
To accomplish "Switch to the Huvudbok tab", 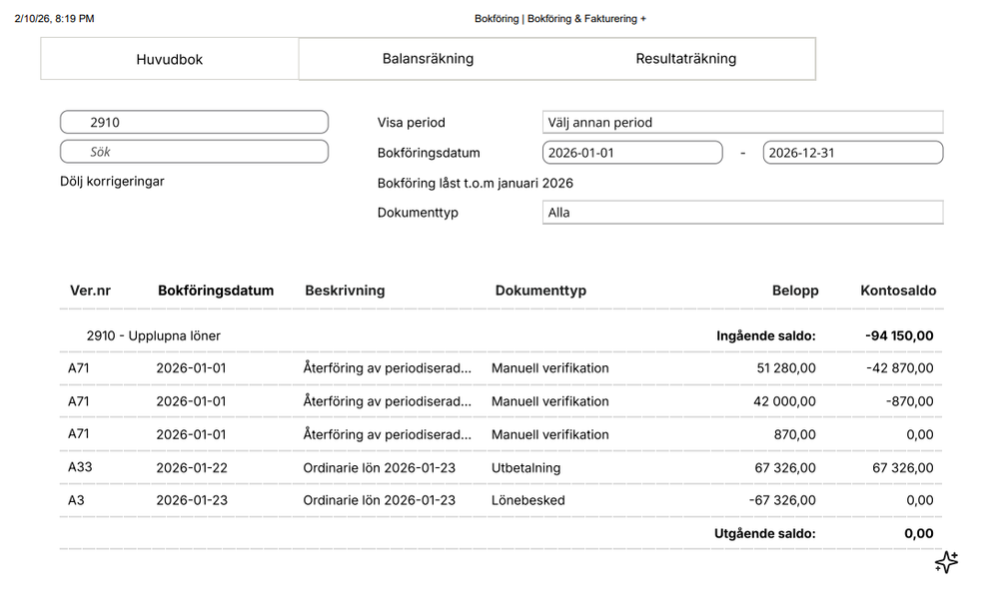I will 169,59.
